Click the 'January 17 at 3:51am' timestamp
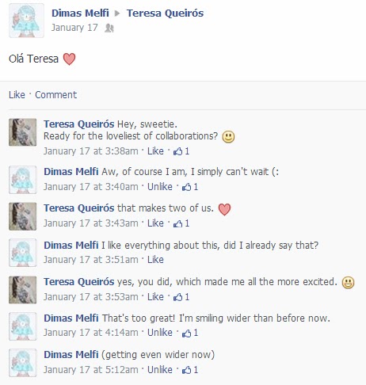The image size is (366, 385). pos(91,260)
